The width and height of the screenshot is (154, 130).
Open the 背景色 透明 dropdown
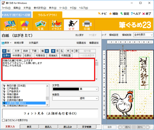(x=96, y=98)
